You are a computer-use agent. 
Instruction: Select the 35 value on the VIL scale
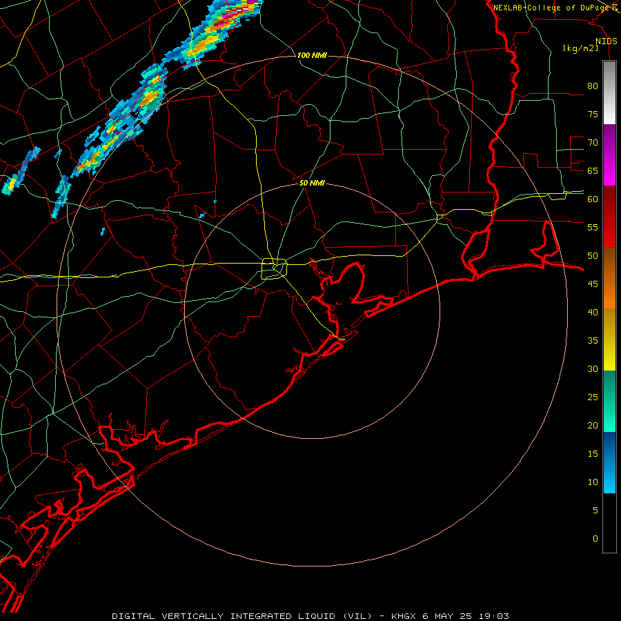[x=593, y=341]
